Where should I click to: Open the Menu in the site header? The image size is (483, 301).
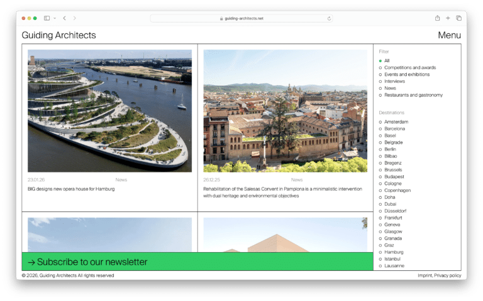coord(449,35)
